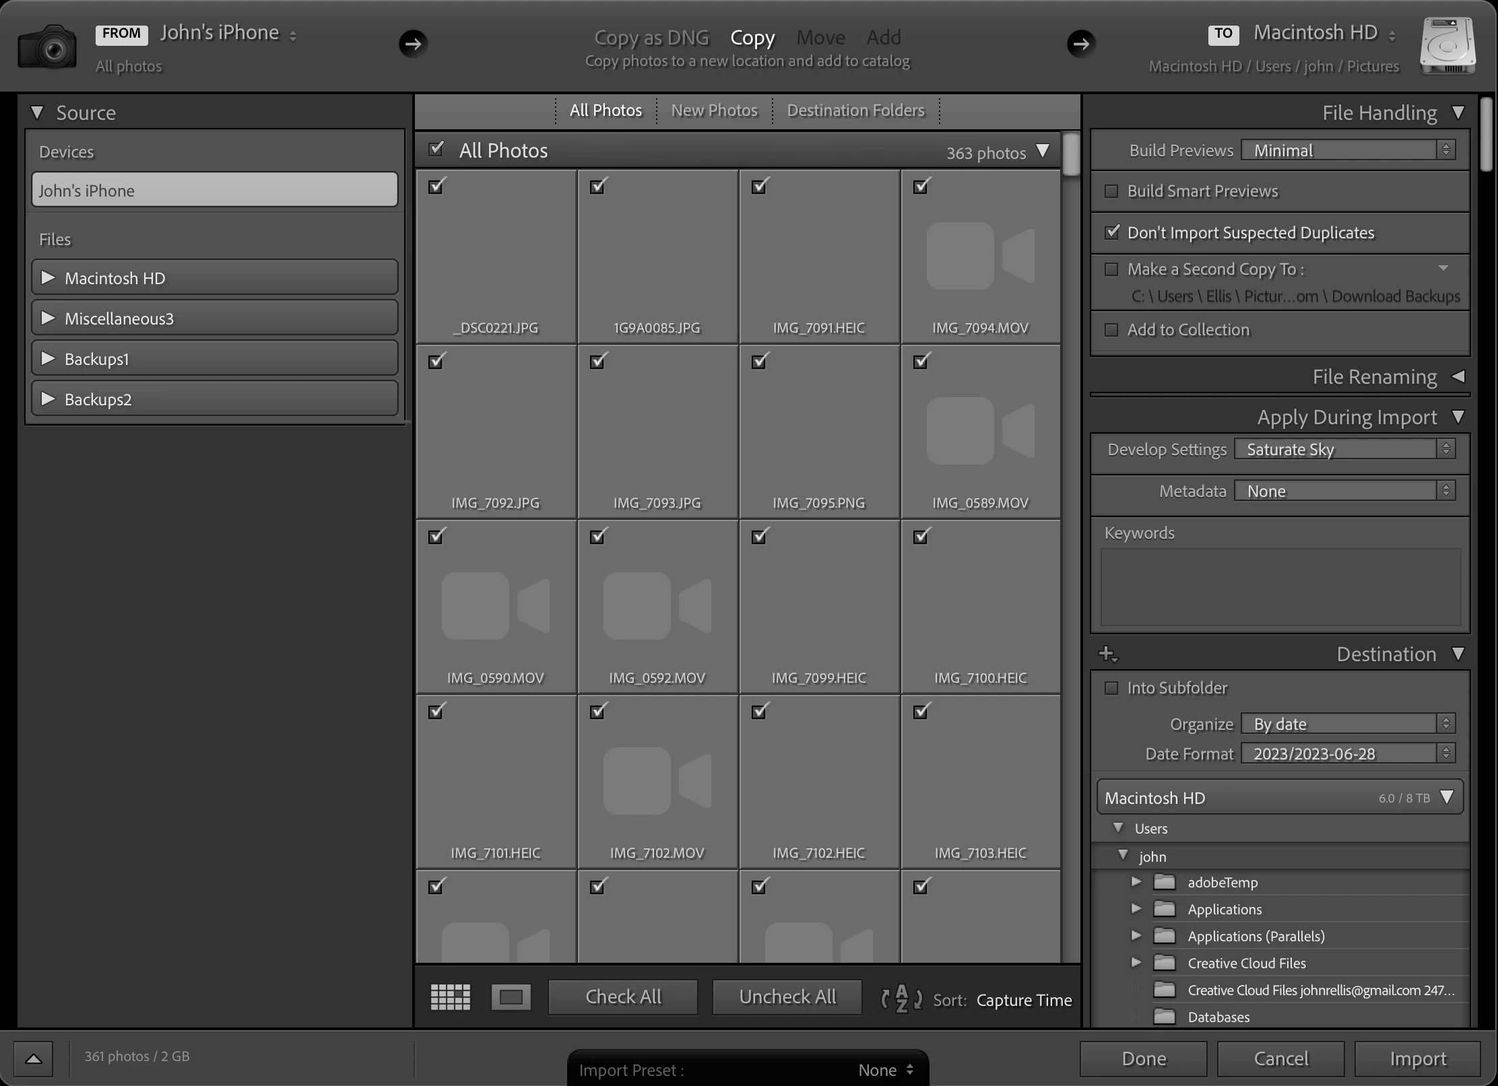Click the plus icon beside Destination

(1107, 654)
